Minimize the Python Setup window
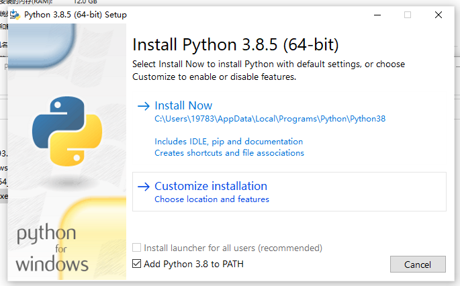 pyautogui.click(x=375, y=14)
